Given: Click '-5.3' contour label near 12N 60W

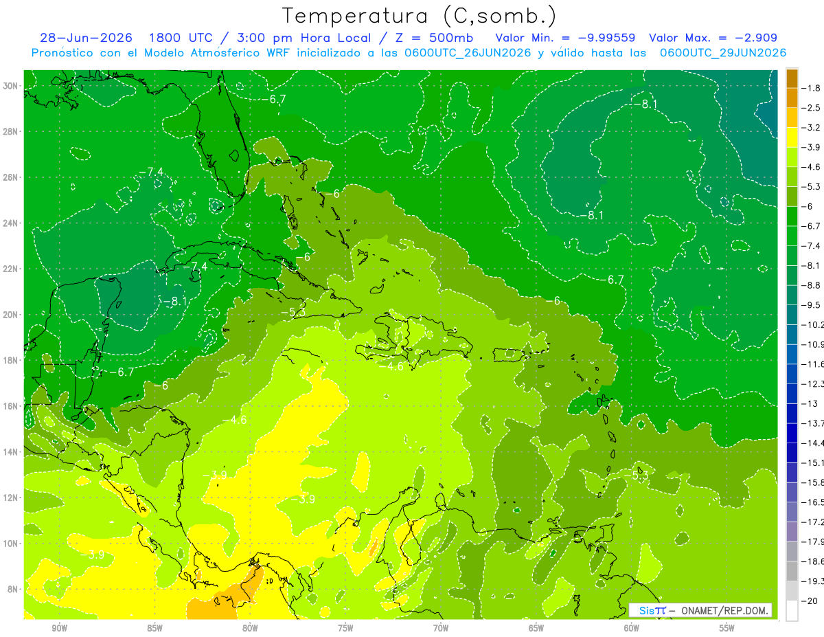Looking at the screenshot, I should (x=636, y=475).
